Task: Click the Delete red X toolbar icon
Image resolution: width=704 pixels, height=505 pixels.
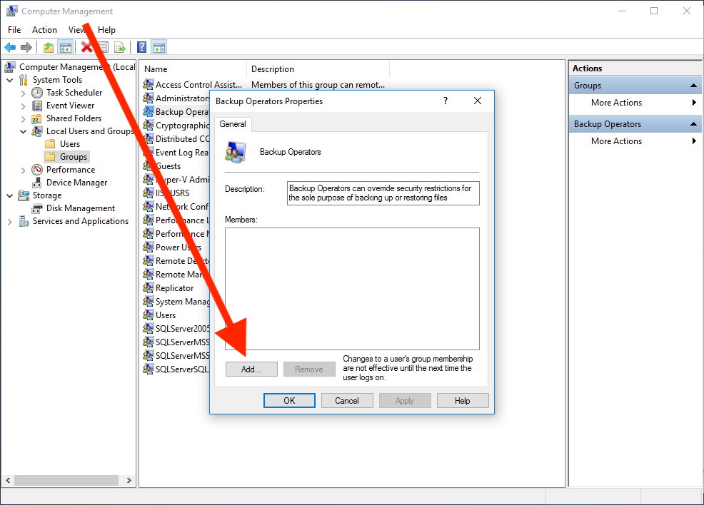Action: tap(87, 47)
